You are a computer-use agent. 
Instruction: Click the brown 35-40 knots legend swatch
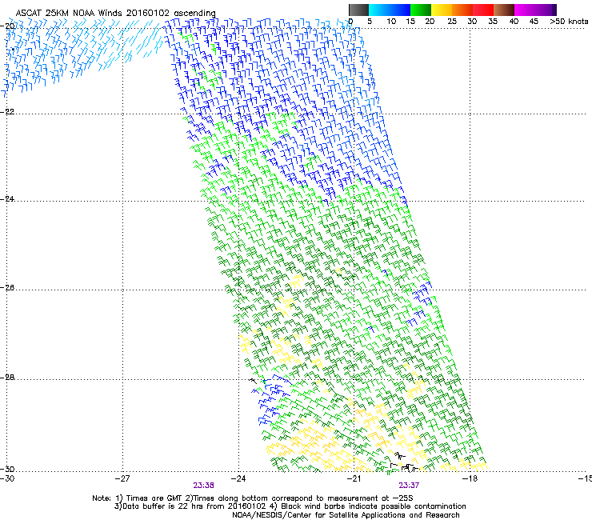point(504,10)
